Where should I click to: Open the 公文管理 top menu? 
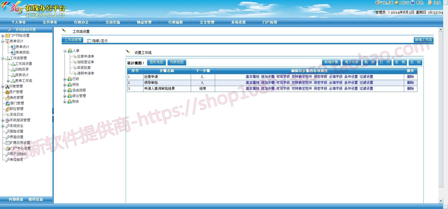click(x=207, y=22)
